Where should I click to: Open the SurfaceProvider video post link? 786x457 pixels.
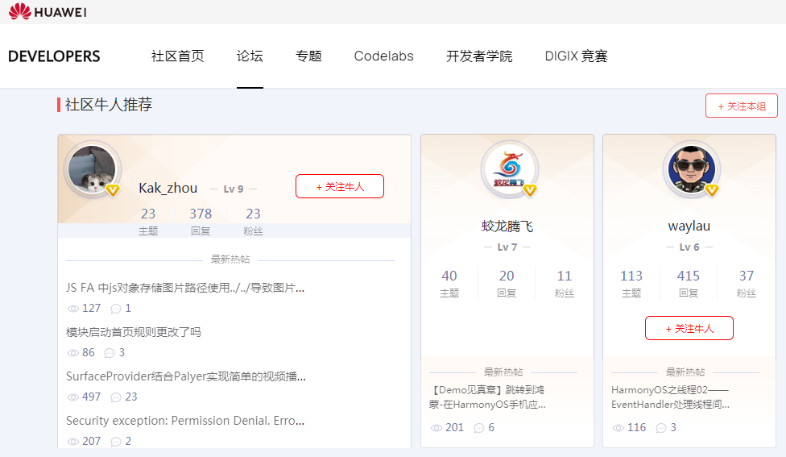(x=185, y=376)
